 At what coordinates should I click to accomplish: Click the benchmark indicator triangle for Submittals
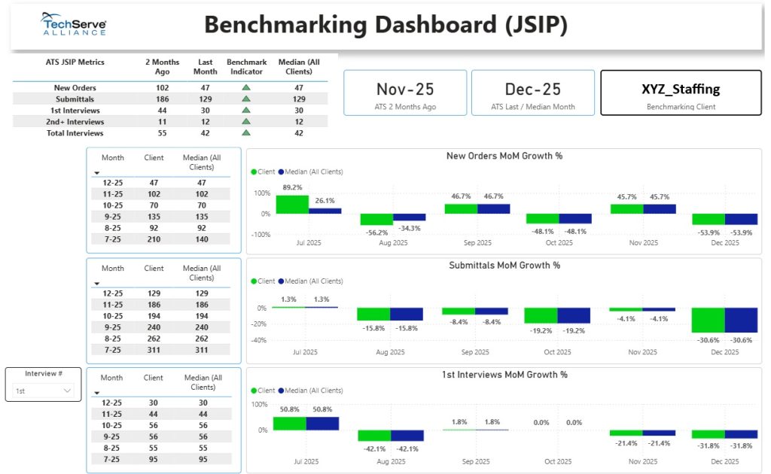pos(246,99)
